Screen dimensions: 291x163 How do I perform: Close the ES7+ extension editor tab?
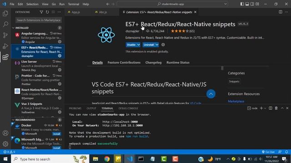tap(195, 12)
